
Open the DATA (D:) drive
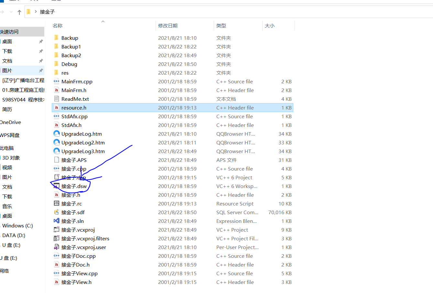[14, 235]
